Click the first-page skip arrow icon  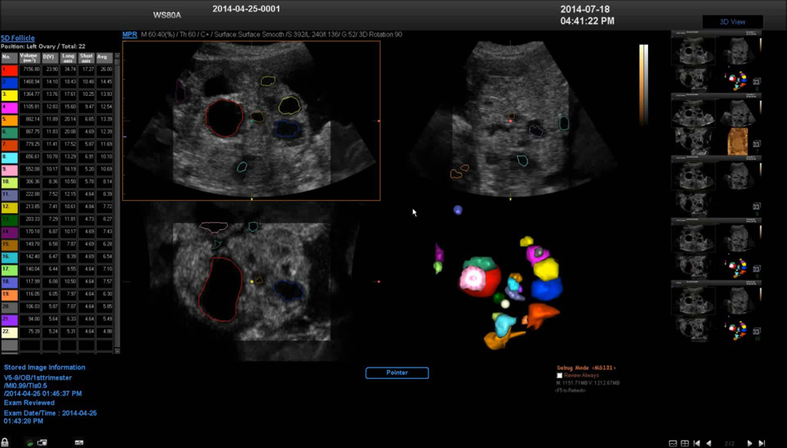click(697, 443)
